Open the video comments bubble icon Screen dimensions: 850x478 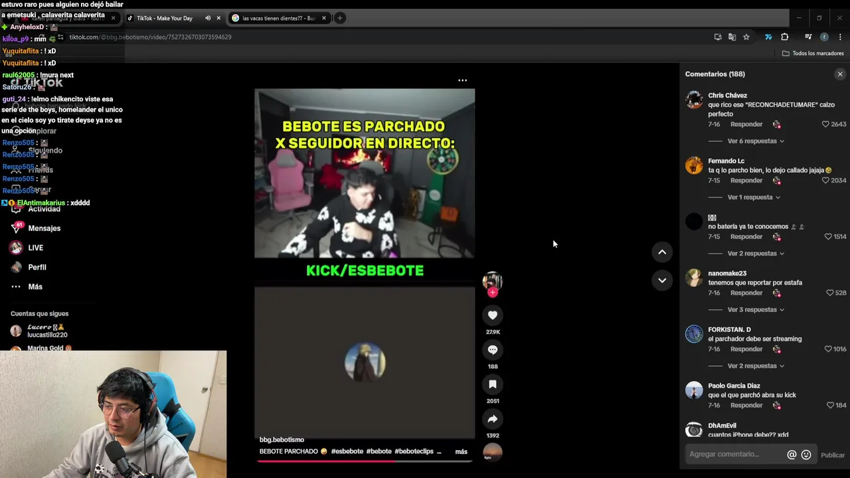point(492,350)
